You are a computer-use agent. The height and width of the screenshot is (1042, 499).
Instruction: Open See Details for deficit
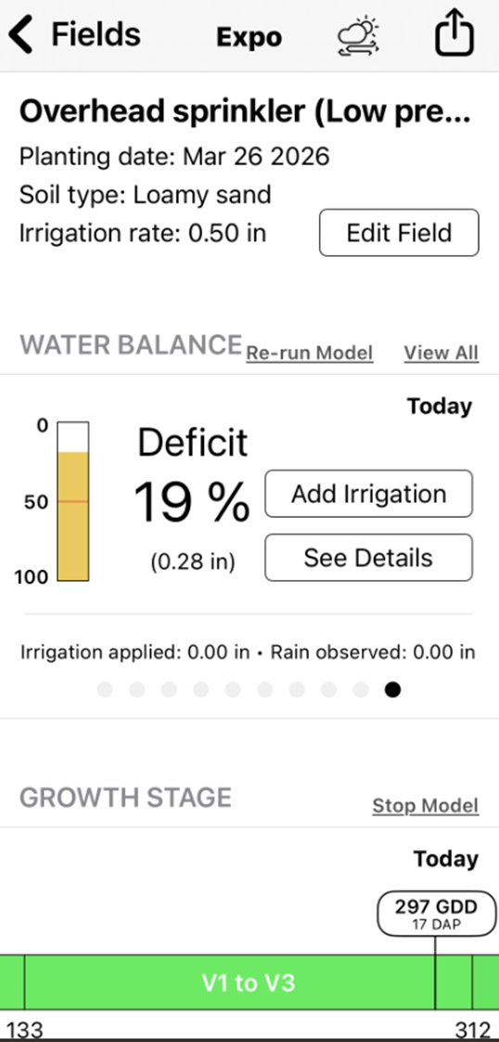[369, 558]
